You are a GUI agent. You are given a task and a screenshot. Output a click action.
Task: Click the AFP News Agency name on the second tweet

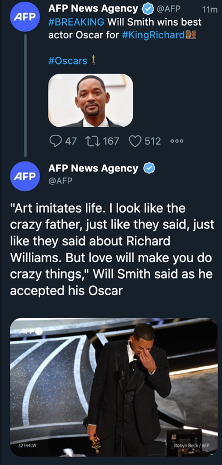(93, 169)
